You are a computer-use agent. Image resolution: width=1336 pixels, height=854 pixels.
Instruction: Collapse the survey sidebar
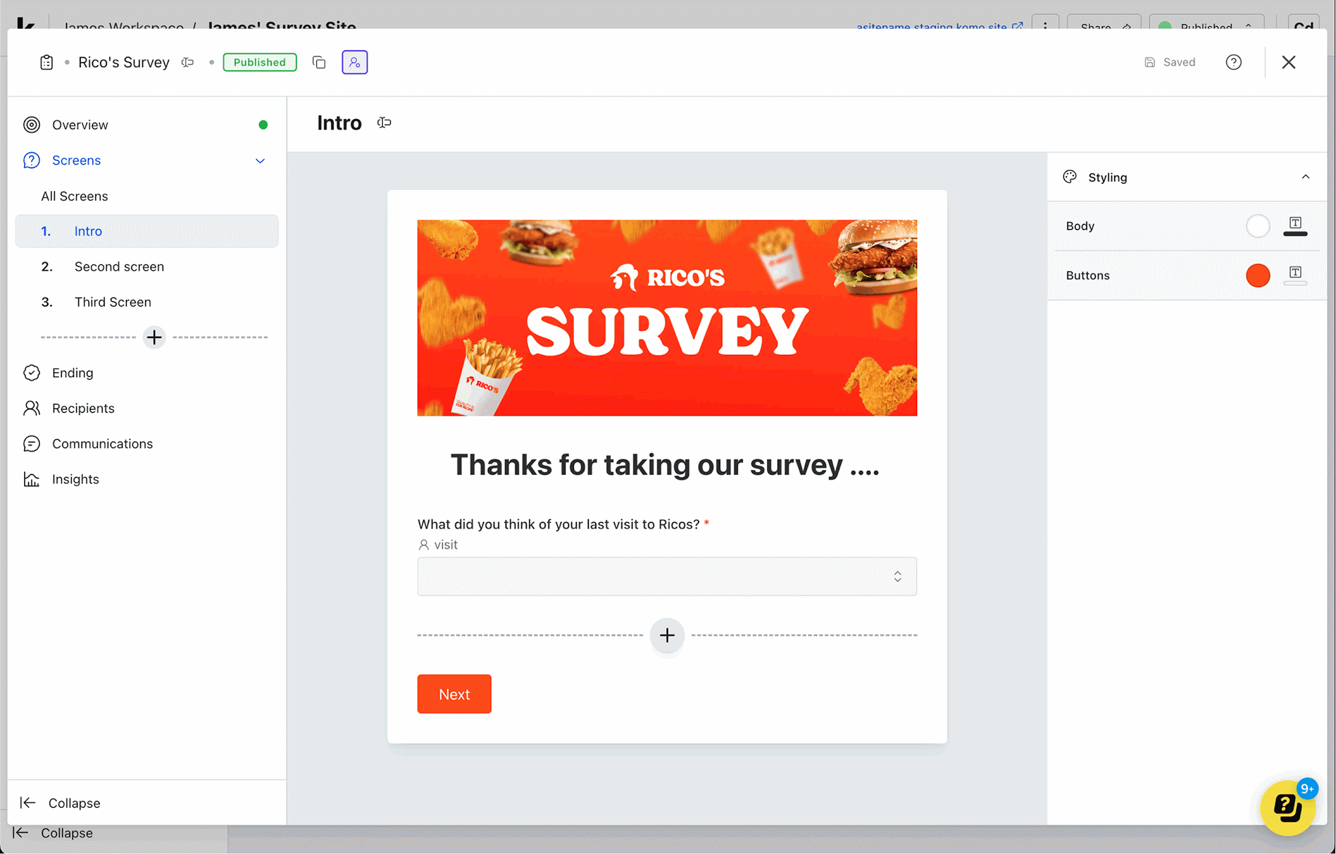61,803
